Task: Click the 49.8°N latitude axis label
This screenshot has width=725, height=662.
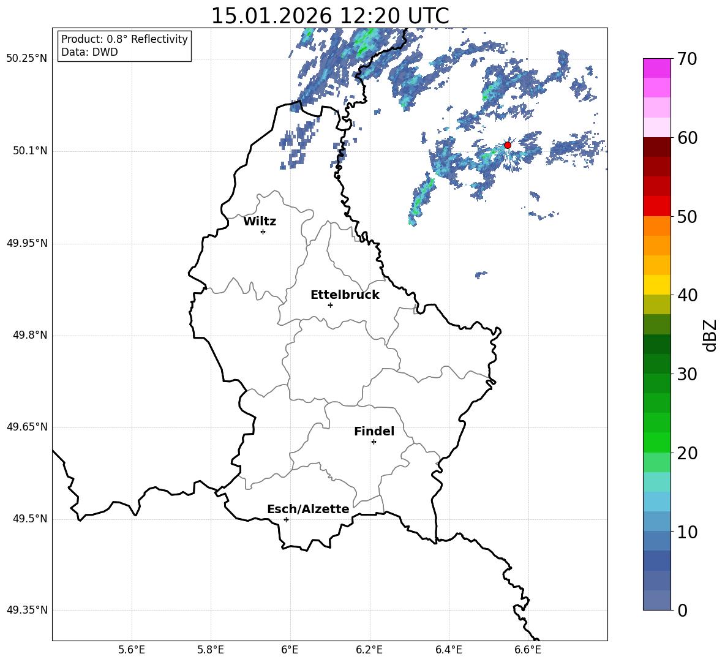Action: tap(29, 335)
